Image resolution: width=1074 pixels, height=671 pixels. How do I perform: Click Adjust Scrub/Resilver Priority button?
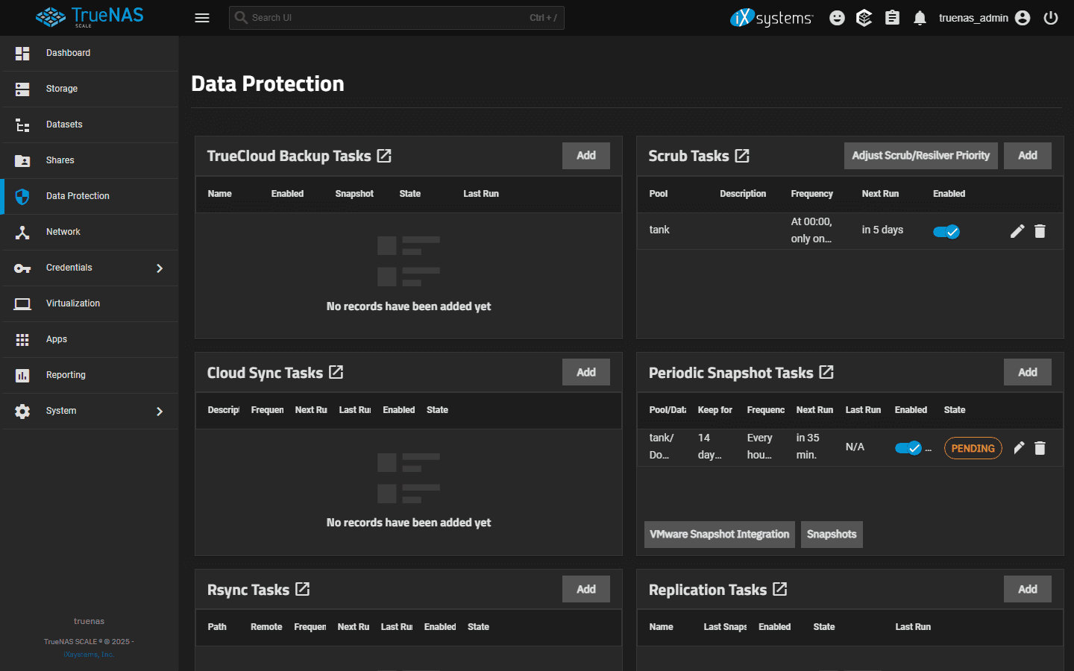(921, 156)
